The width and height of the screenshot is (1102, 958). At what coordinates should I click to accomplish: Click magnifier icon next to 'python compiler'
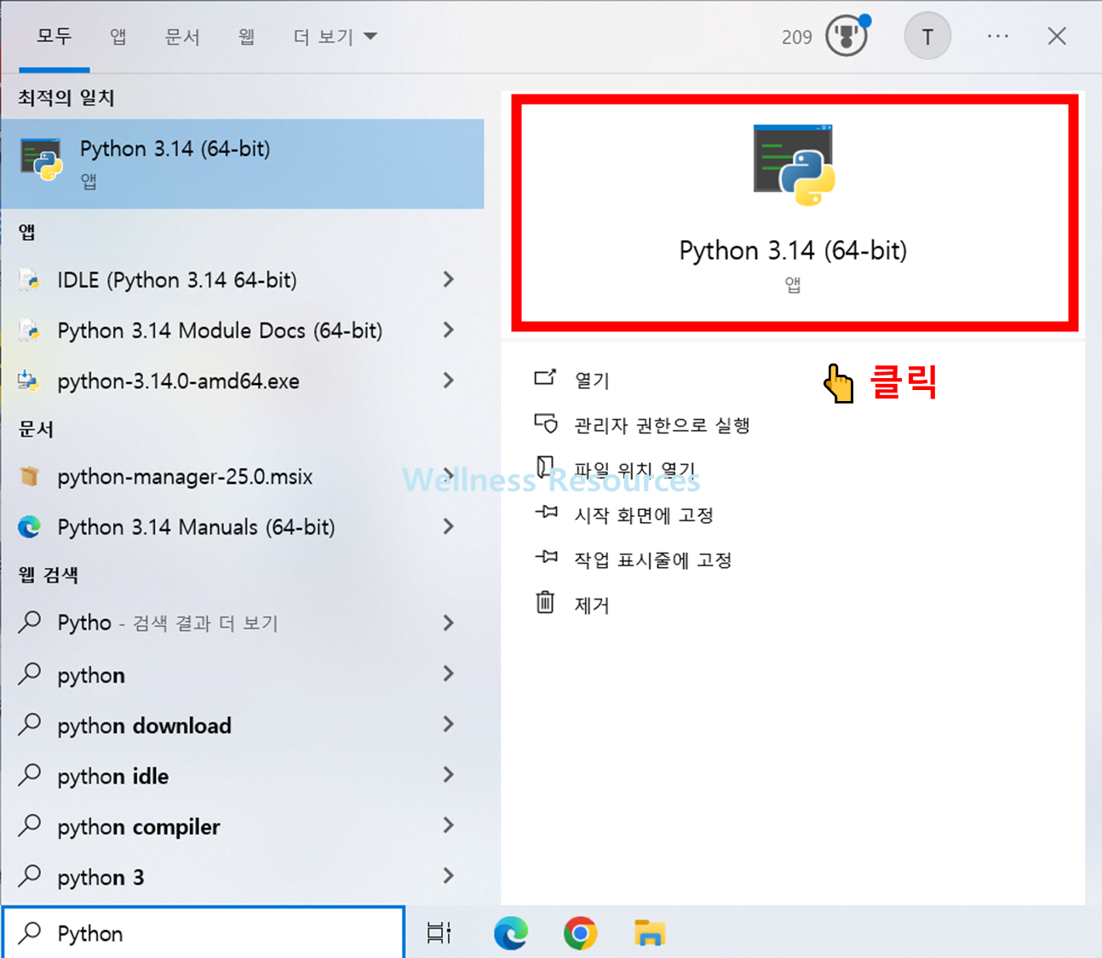[30, 825]
